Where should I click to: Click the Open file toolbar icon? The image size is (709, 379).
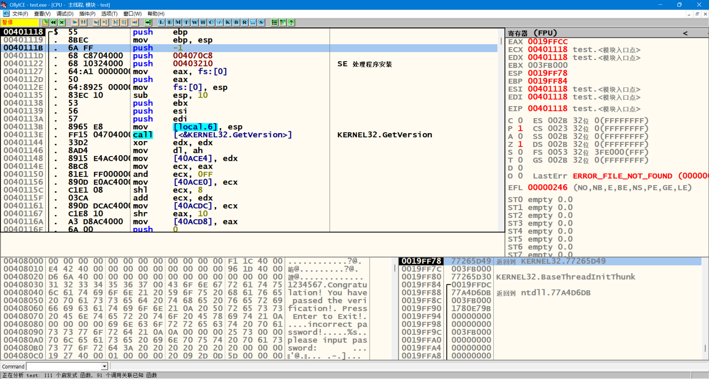(x=45, y=22)
